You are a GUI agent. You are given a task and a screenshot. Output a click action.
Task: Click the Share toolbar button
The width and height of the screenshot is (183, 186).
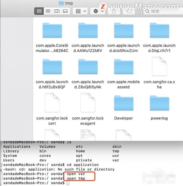(x=114, y=11)
